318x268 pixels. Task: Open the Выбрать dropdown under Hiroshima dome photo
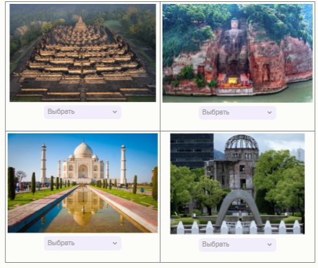tap(237, 245)
